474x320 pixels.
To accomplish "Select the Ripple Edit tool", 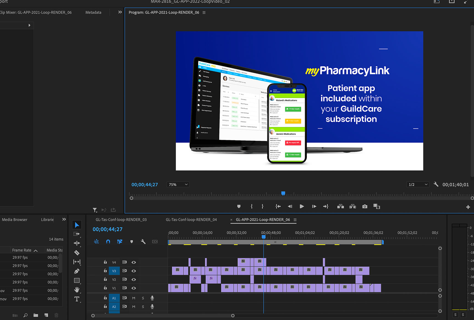I will (x=77, y=243).
